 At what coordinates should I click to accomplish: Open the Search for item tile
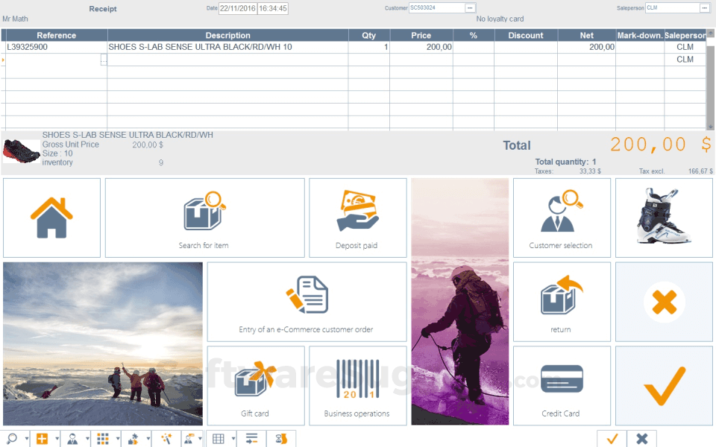pos(204,218)
